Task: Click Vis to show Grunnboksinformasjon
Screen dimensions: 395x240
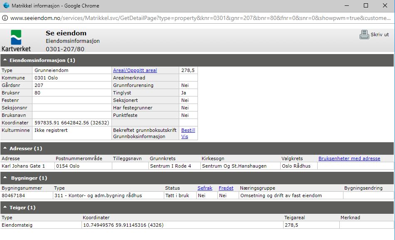Action: point(185,136)
